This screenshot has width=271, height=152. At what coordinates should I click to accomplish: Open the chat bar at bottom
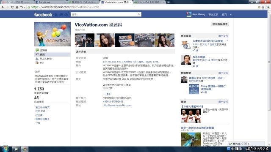[246, 144]
